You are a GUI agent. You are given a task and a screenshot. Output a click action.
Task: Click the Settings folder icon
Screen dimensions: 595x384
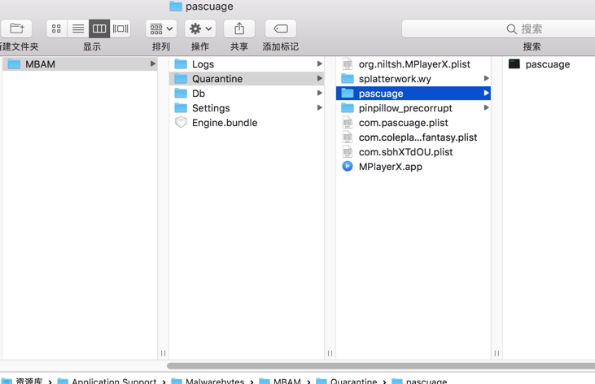pos(181,108)
